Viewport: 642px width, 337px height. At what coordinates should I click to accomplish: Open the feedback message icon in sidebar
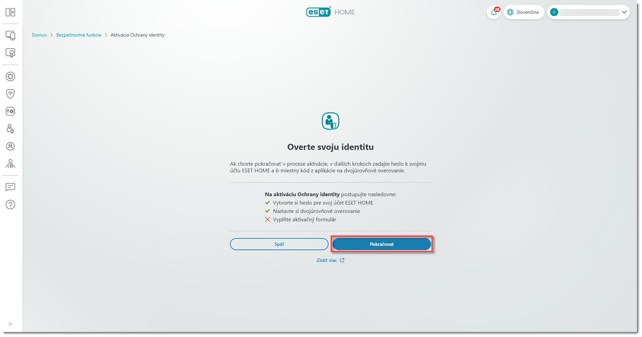tap(10, 187)
